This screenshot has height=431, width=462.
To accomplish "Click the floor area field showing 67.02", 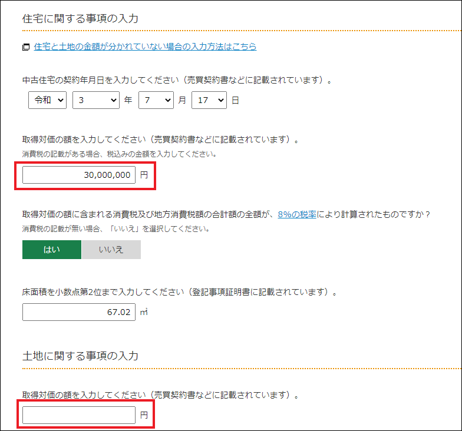I will [79, 312].
